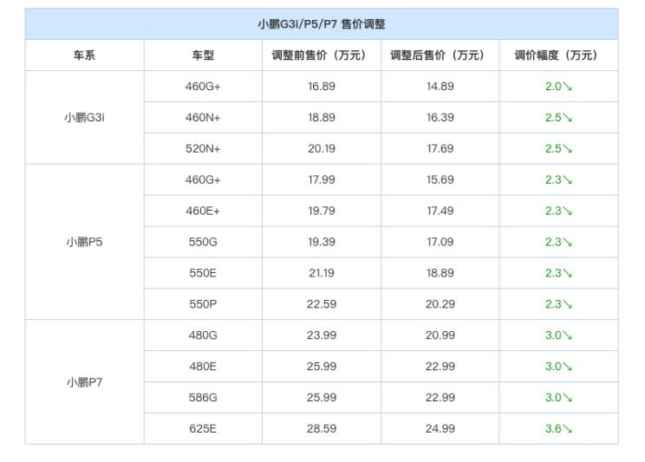Click the 调整后售价（万元） column header
Image resolution: width=645 pixels, height=462 pixels.
coord(440,55)
